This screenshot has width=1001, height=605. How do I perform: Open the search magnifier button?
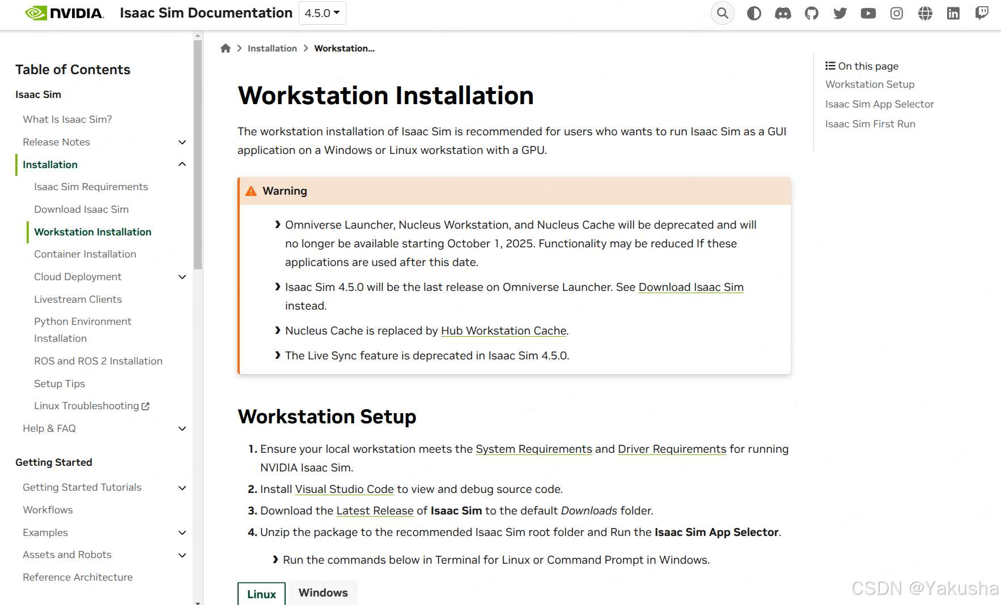(723, 13)
